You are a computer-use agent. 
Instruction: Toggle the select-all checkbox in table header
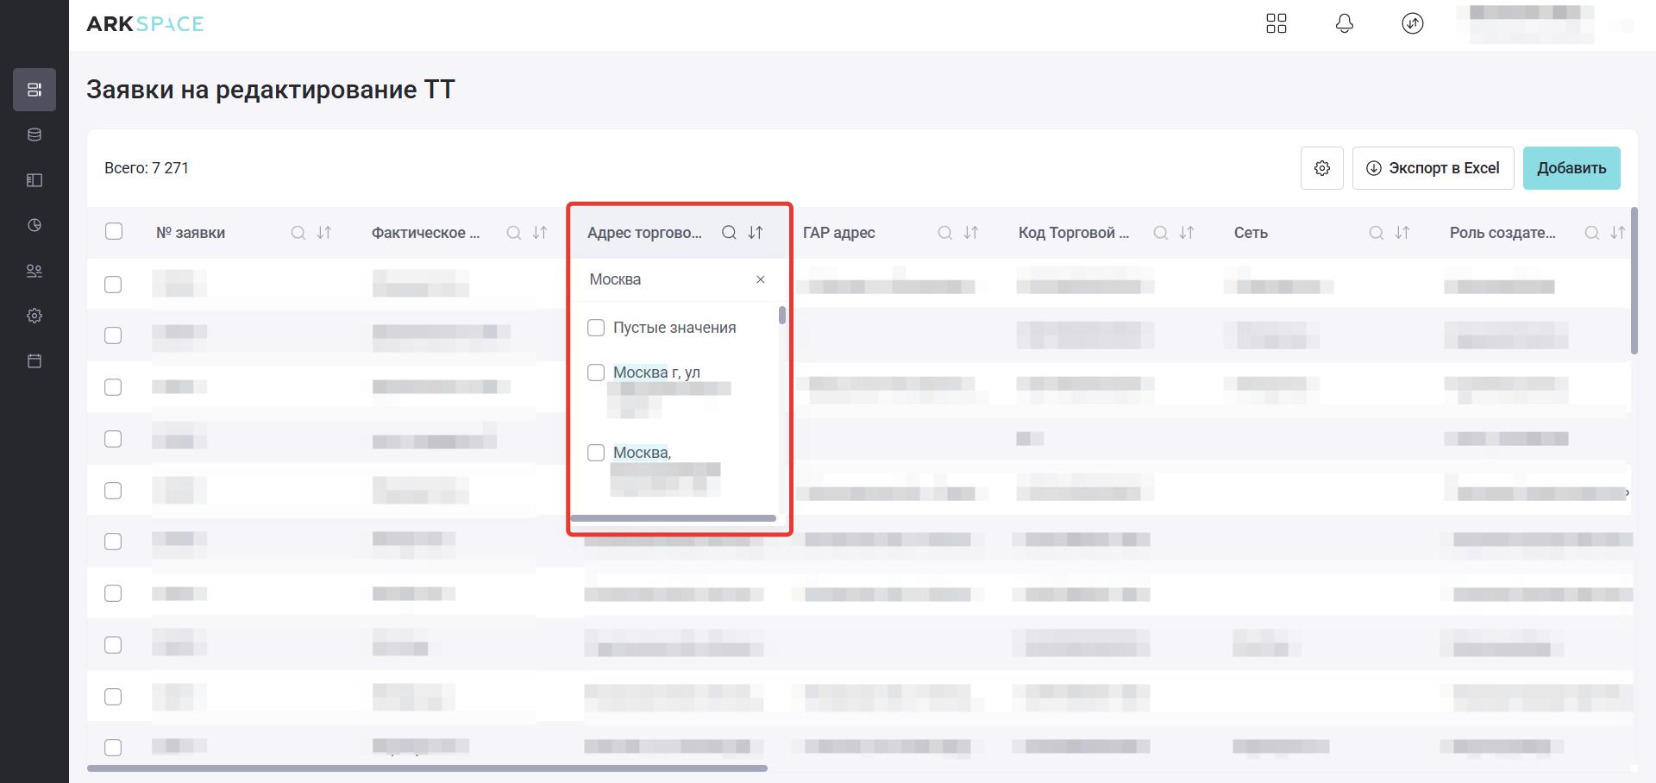point(114,231)
